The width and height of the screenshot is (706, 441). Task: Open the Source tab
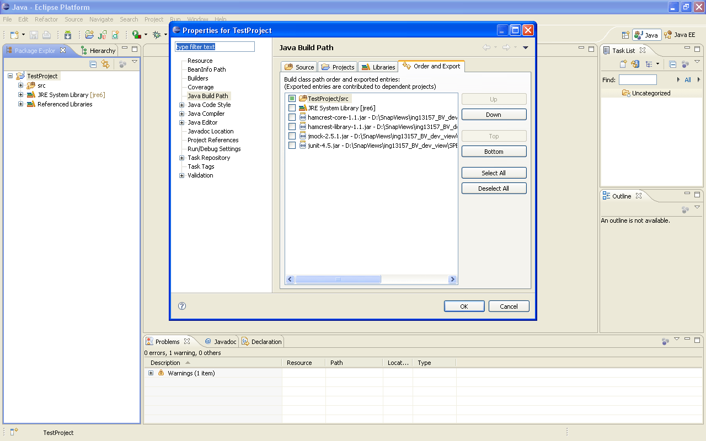tap(299, 67)
